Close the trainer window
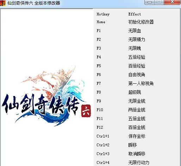Viewport: 181px width, 166px height. pyautogui.click(x=172, y=2)
